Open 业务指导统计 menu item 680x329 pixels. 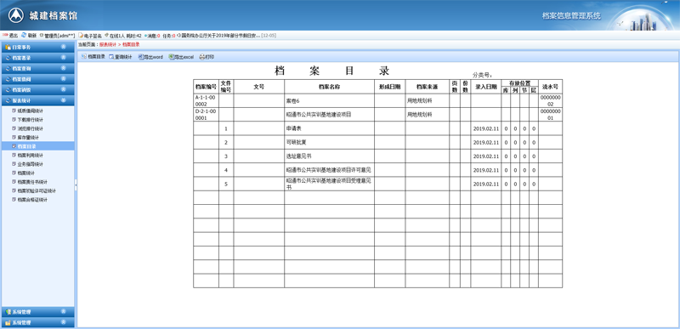[x=30, y=164]
